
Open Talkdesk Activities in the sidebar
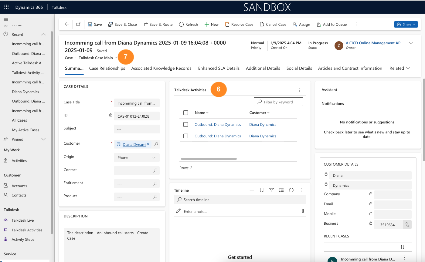click(x=27, y=230)
